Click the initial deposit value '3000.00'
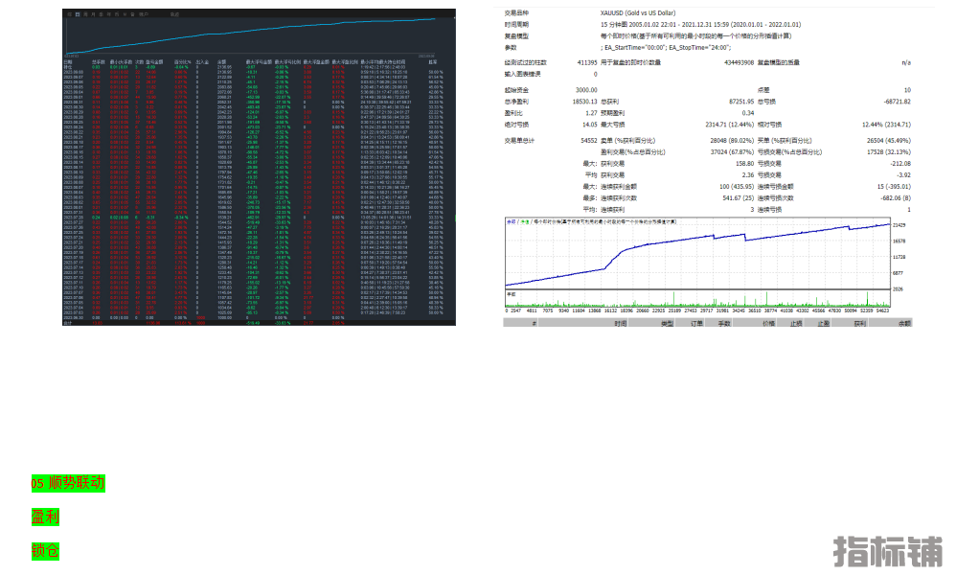 coord(586,90)
